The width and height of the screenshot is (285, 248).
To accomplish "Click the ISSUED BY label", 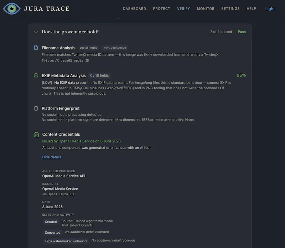I will (x=50, y=184).
